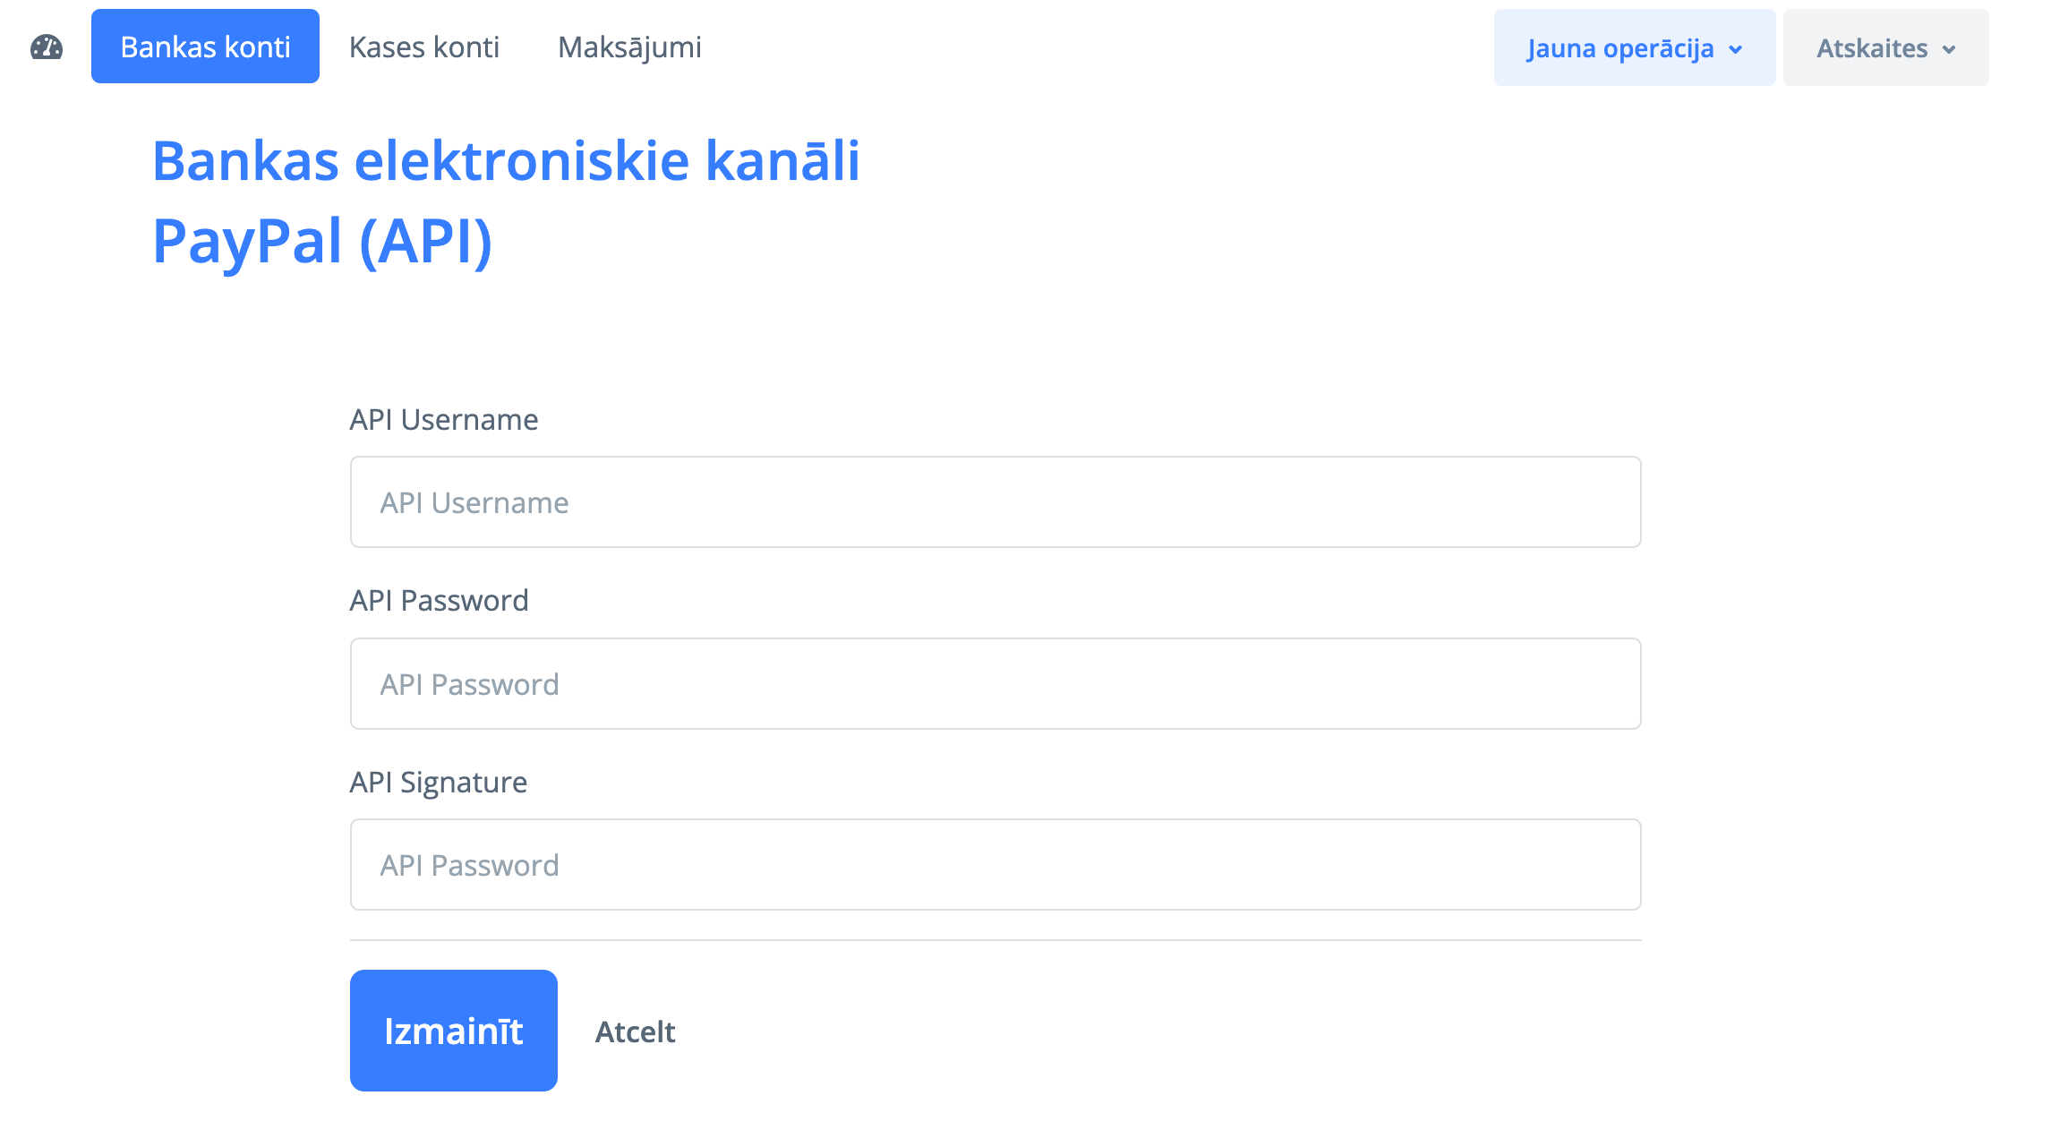Focus the API Username input field
This screenshot has height=1130, width=2068.
tap(995, 502)
